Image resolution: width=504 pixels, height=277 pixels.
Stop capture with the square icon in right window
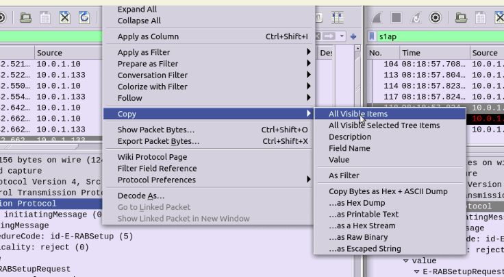pyautogui.click(x=396, y=17)
